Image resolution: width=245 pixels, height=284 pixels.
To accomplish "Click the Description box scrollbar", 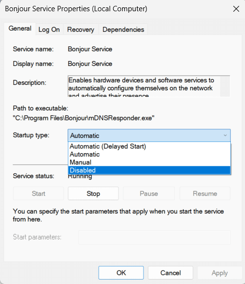I will [225, 86].
